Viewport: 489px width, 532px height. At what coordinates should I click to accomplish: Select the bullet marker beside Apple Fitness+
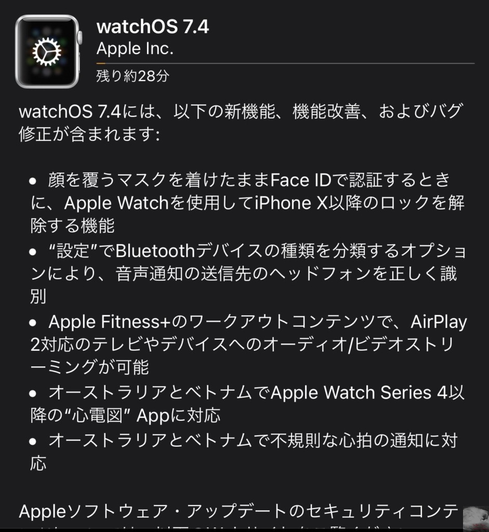(x=33, y=323)
